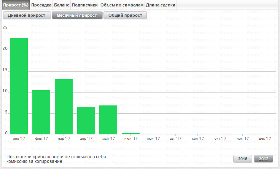Click the 0 value on y-axis
The width and height of the screenshot is (280, 169).
click(6, 133)
